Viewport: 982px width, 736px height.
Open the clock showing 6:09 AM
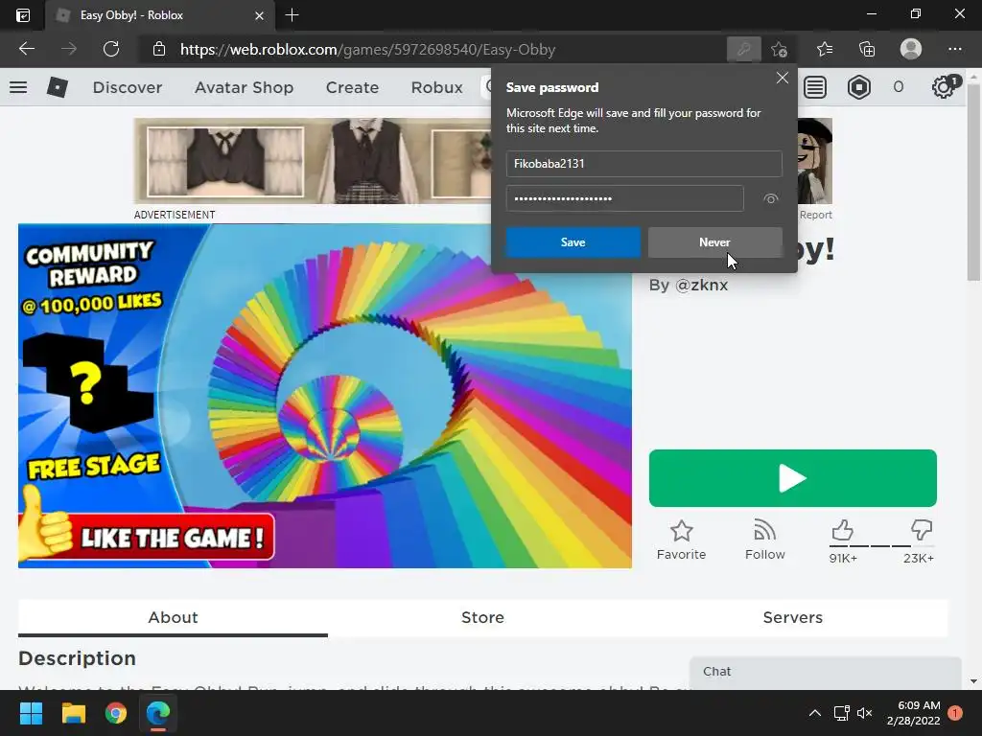[x=914, y=713]
